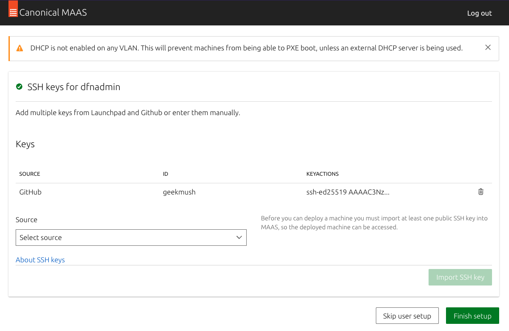Click the orange DHCP warning triangle icon
This screenshot has width=509, height=331.
click(20, 48)
